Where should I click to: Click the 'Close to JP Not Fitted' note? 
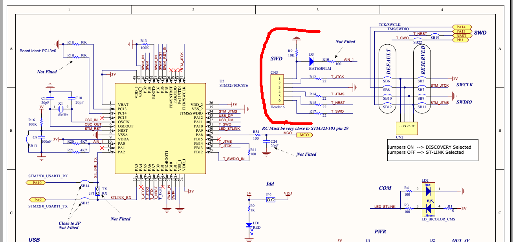(x=69, y=225)
